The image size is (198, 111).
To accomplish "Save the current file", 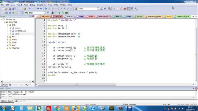I will tap(10, 9).
